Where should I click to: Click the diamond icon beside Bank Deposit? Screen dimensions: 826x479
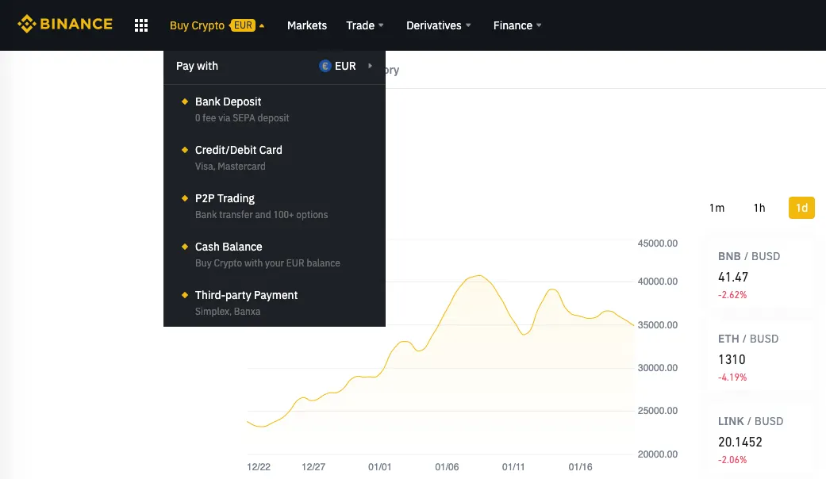click(x=185, y=102)
